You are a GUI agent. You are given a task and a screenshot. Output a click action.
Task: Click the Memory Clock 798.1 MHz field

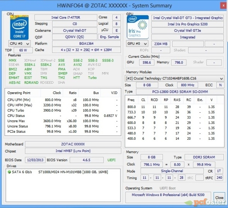[151, 164]
